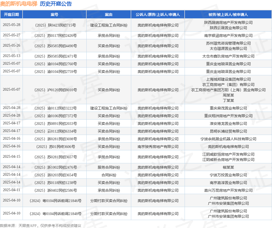Screen dimensions: 272x228
Task: Select case number (2025)苏0118民初1238号
Action: point(56,183)
